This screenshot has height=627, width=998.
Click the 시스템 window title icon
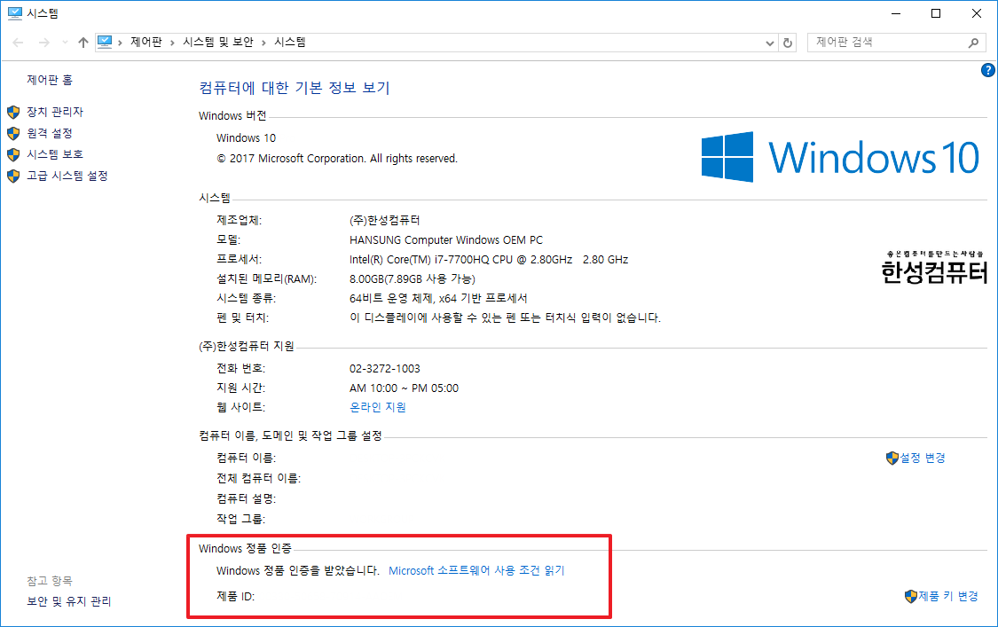pyautogui.click(x=15, y=13)
